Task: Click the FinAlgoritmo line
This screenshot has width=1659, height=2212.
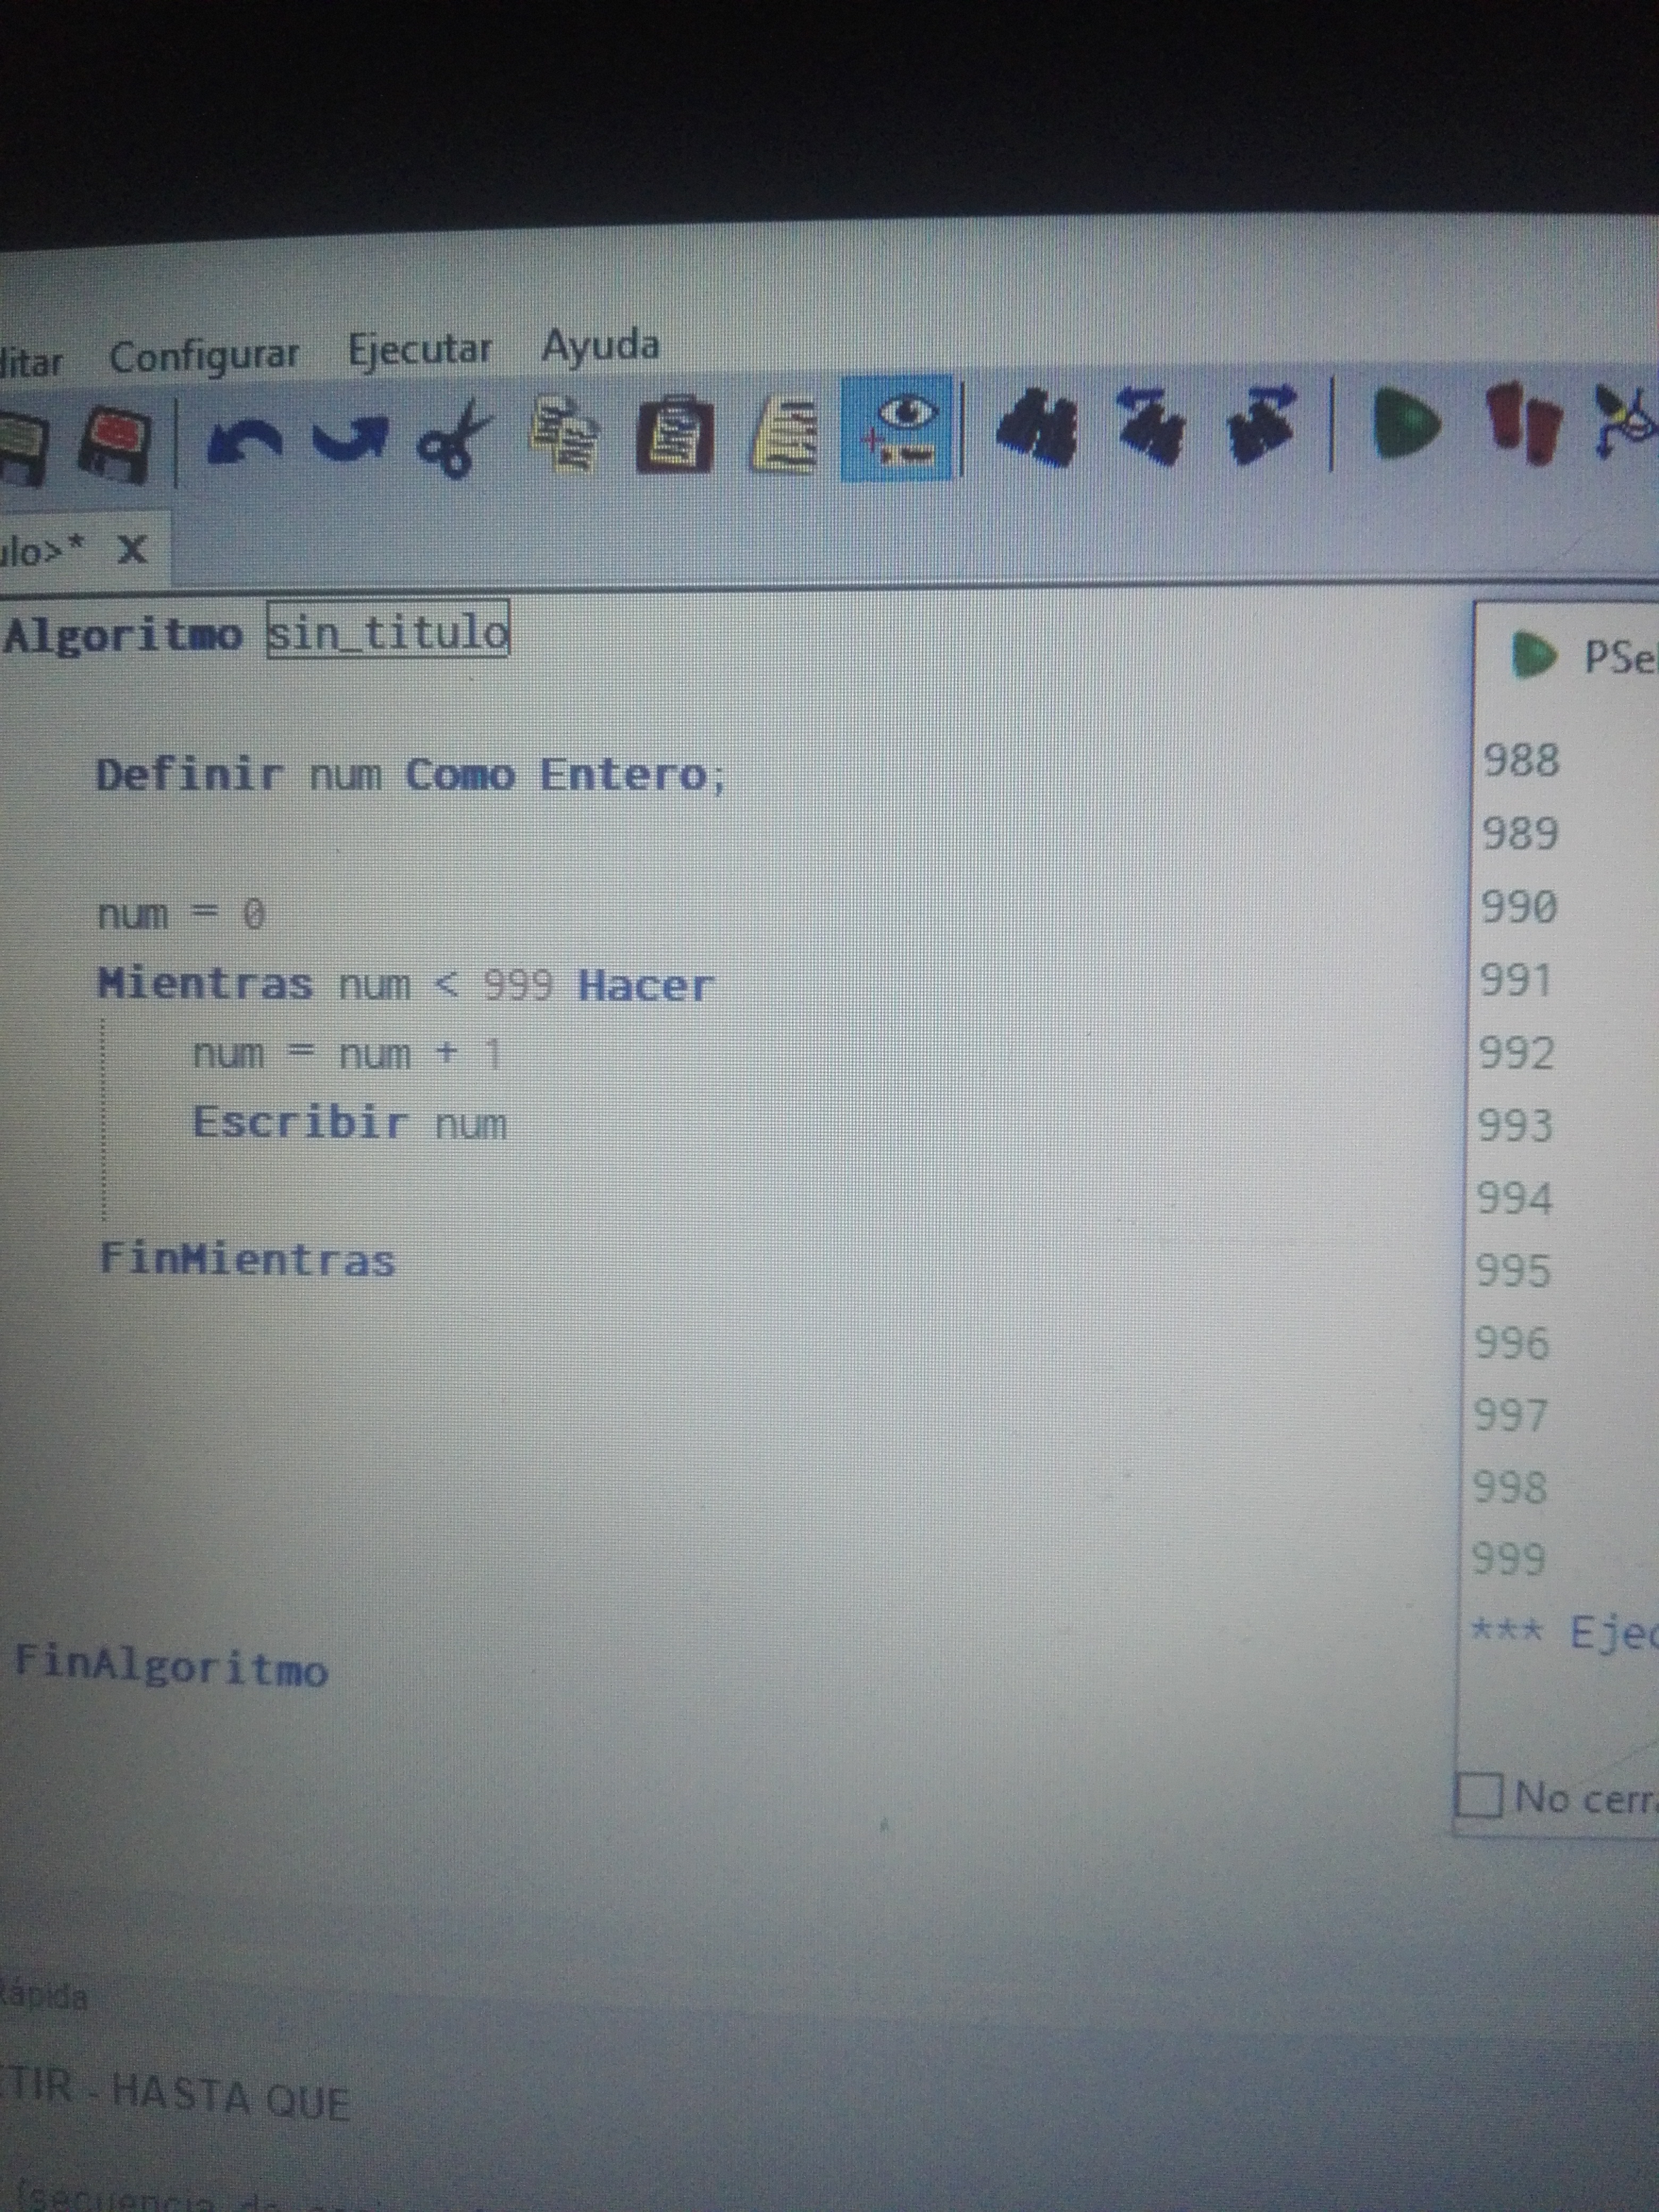Action: [171, 1666]
